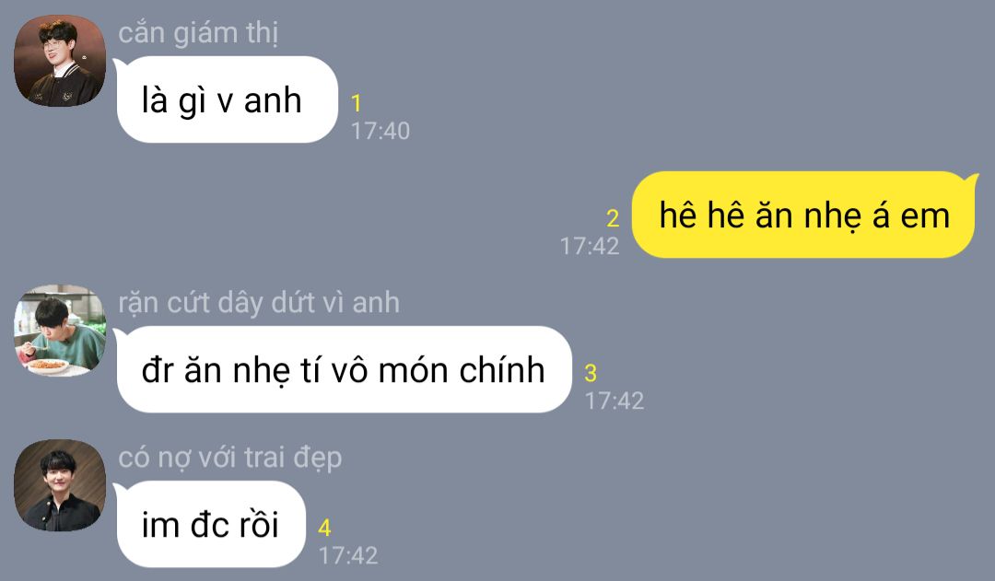The height and width of the screenshot is (581, 995).
Task: Open profile picture of cắn giám thị
Action: click(x=60, y=61)
